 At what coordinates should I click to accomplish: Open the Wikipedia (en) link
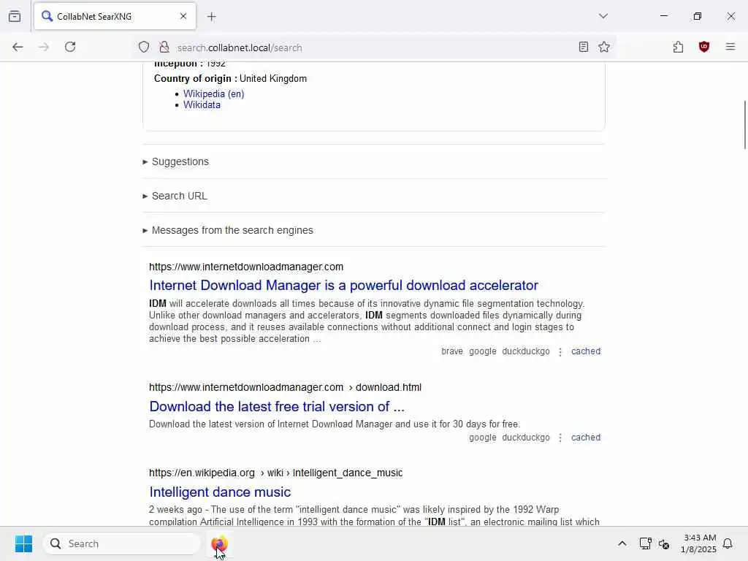pyautogui.click(x=214, y=94)
